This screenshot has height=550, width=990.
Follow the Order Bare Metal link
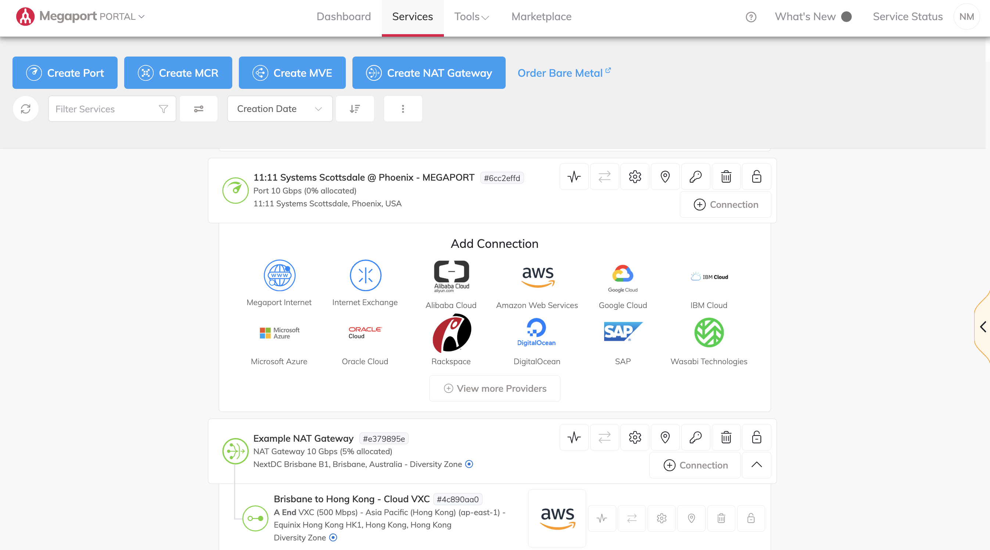[560, 73]
